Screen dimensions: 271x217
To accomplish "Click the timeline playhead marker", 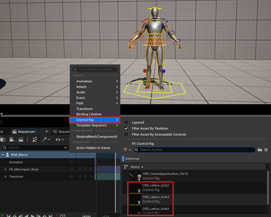I will (x=2, y=114).
